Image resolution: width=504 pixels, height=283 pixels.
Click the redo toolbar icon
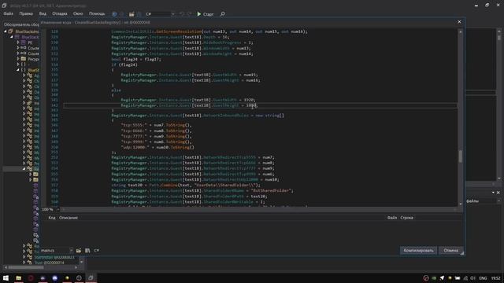pyautogui.click(x=189, y=14)
